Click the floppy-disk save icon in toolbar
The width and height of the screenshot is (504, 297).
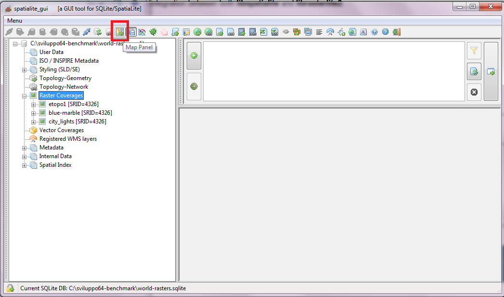[x=132, y=32]
